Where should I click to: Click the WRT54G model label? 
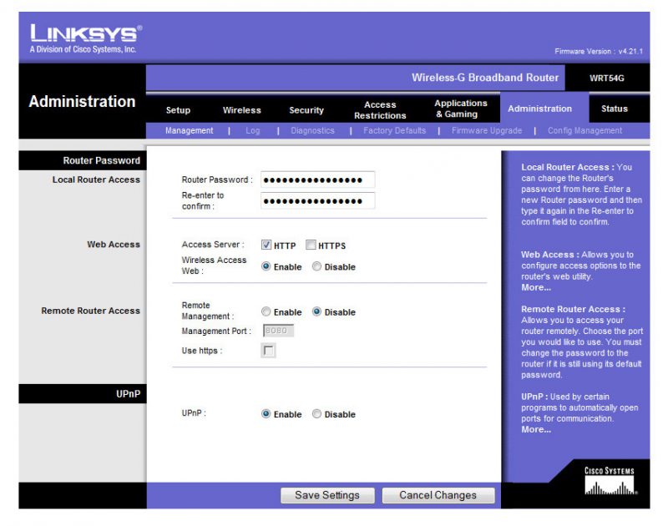click(607, 78)
